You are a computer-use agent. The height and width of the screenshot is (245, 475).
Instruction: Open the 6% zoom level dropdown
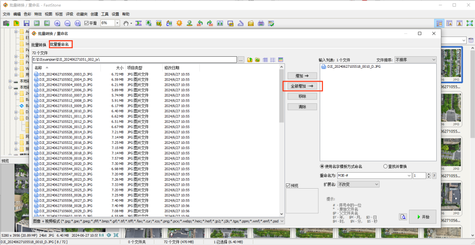pos(117,23)
